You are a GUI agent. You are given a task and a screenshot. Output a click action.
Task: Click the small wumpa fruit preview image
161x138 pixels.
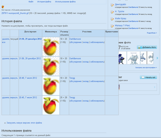coord(3,7)
